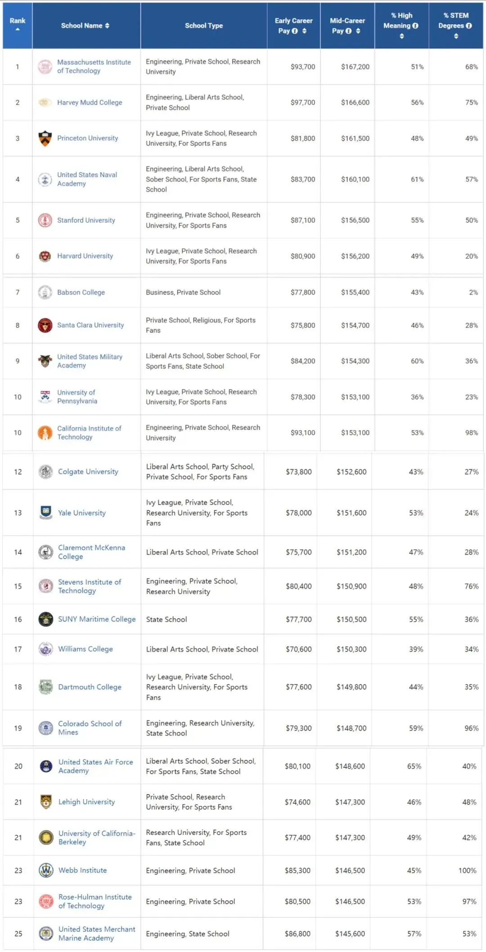Viewport: 486px width, 952px height.
Task: Click the Yale University crest icon
Action: coord(46,512)
